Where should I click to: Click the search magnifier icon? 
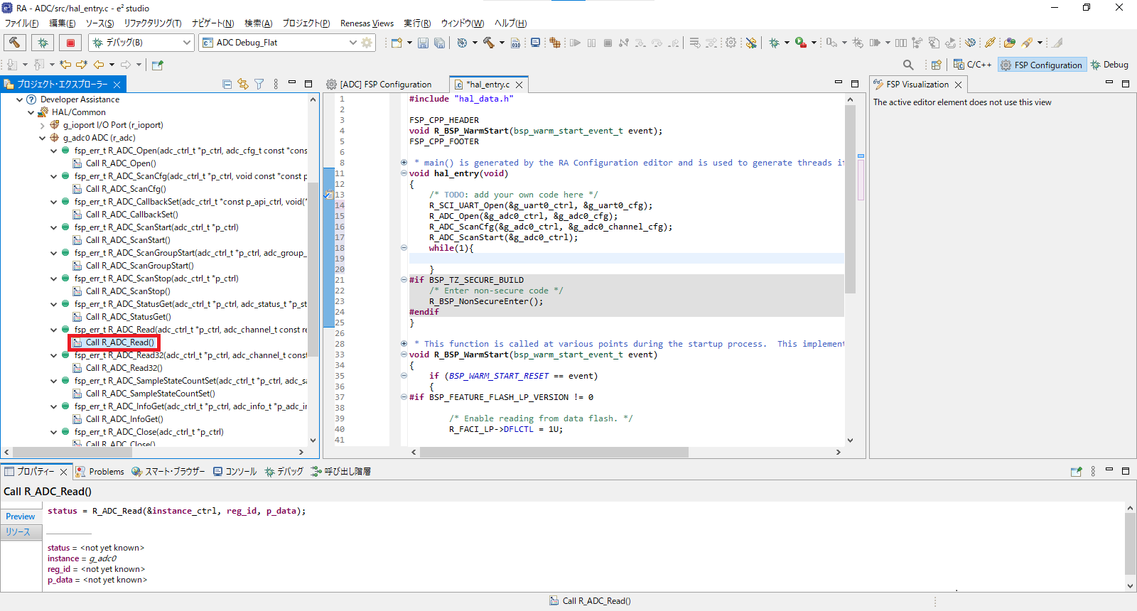[x=908, y=65]
